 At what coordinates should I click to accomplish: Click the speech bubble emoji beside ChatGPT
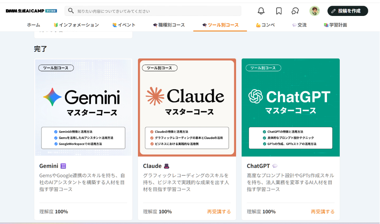coord(275,166)
